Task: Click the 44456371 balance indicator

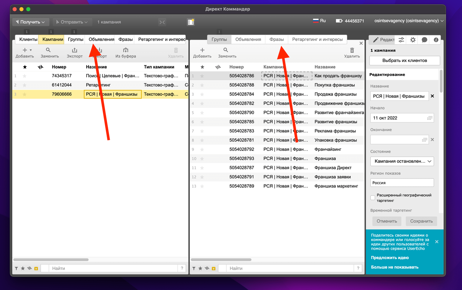Action: [x=350, y=21]
